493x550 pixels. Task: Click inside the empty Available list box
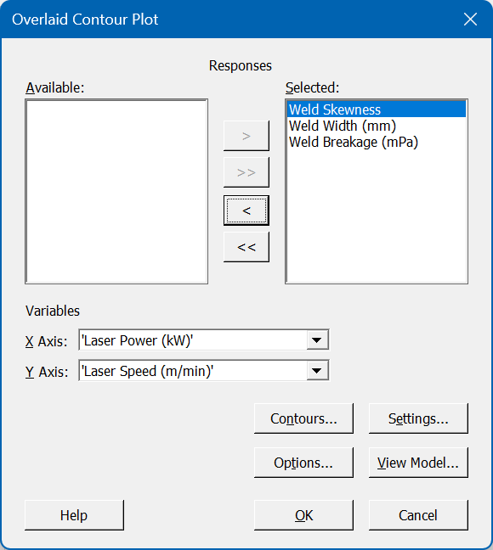116,192
